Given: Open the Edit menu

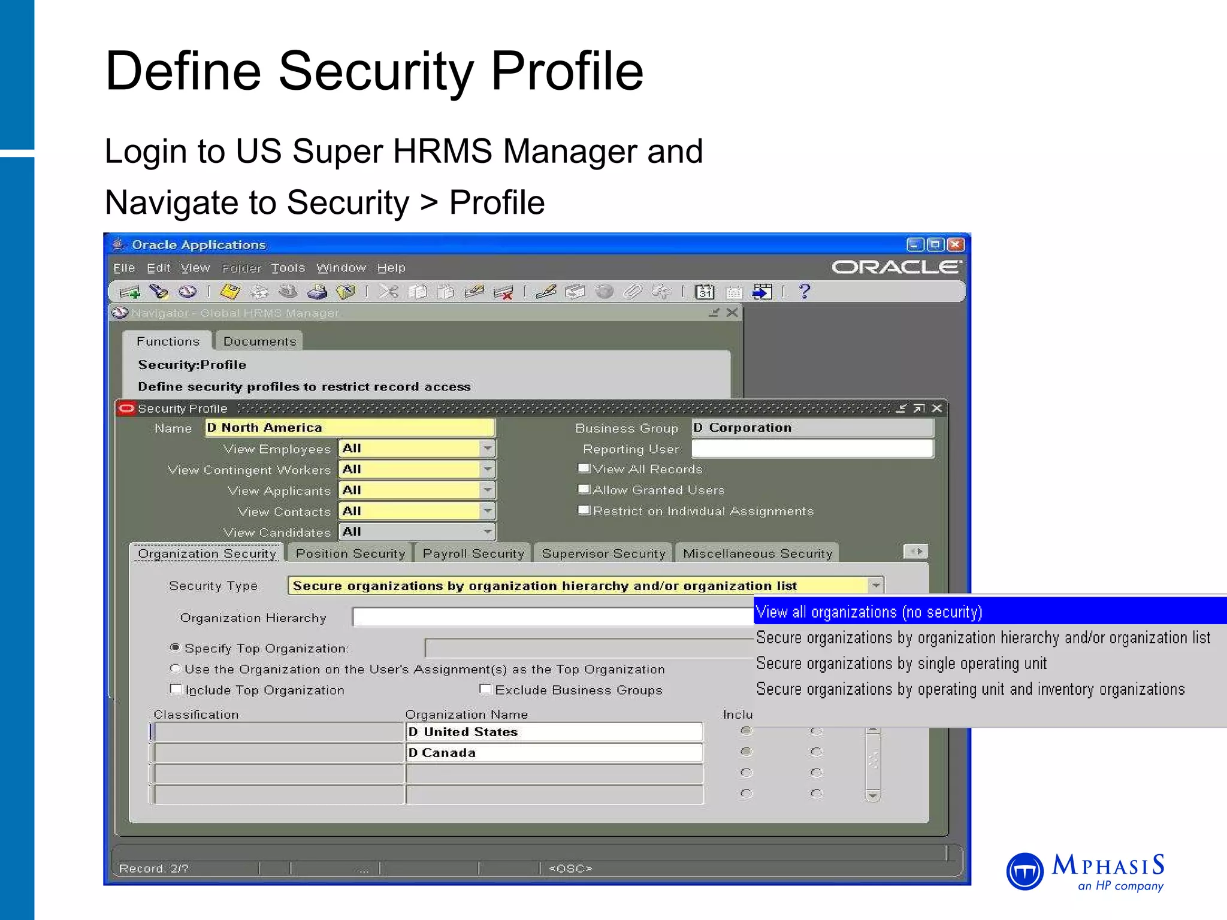Looking at the screenshot, I should tap(159, 268).
